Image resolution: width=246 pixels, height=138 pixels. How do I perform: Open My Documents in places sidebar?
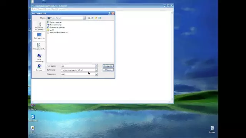pyautogui.click(x=39, y=46)
